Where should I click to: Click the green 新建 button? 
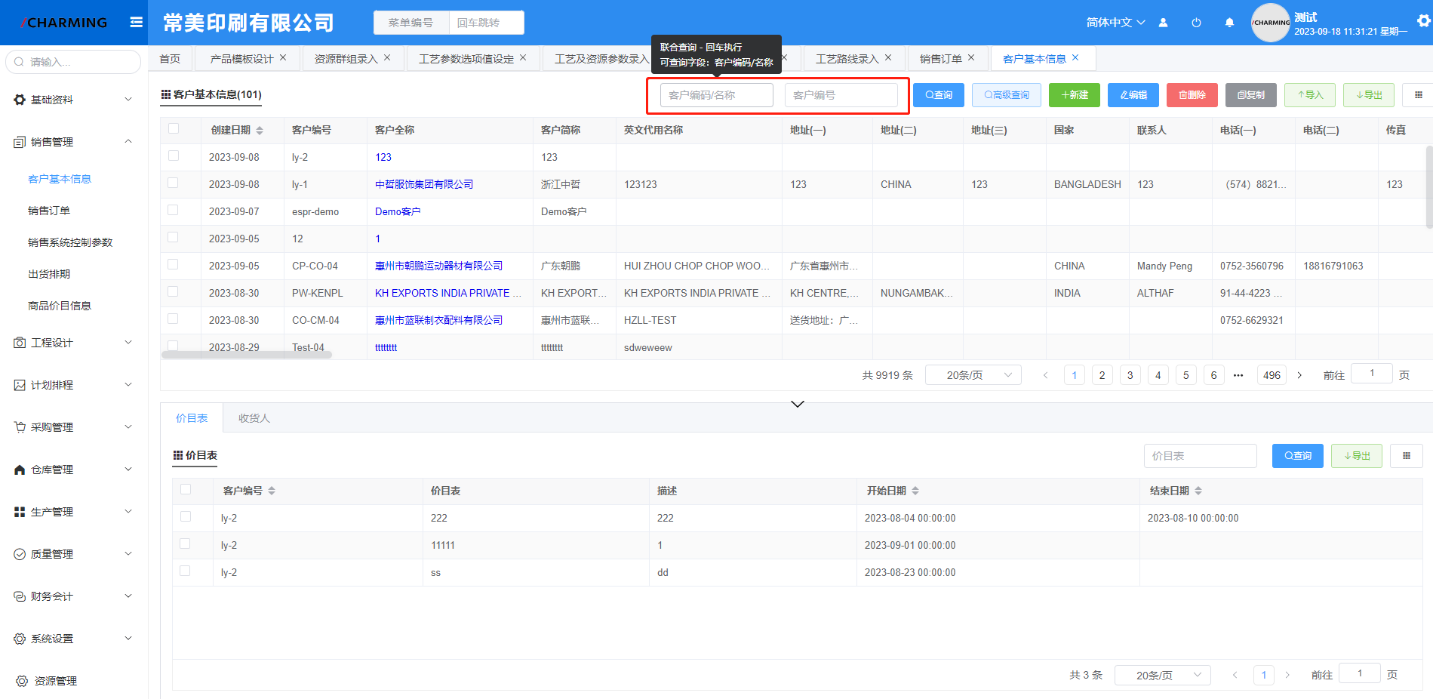1075,95
